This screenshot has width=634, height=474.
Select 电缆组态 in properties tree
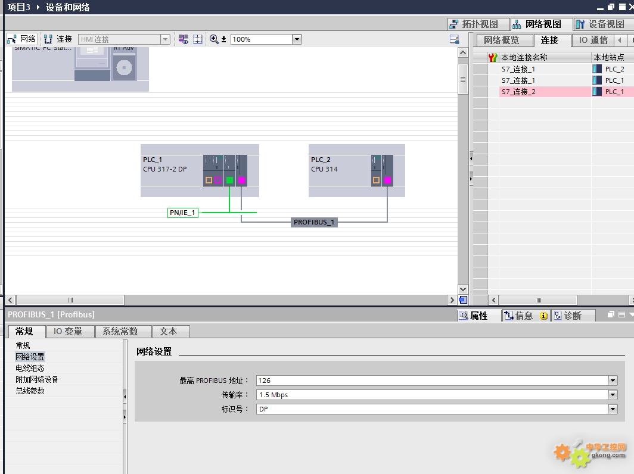30,368
